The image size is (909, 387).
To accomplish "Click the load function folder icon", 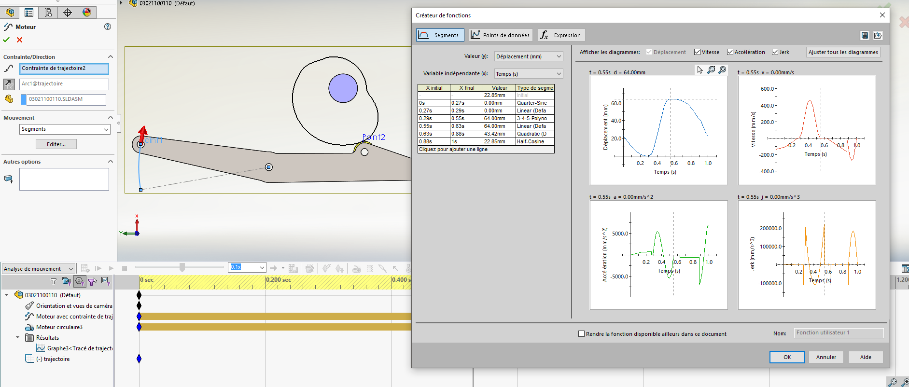I will point(878,35).
